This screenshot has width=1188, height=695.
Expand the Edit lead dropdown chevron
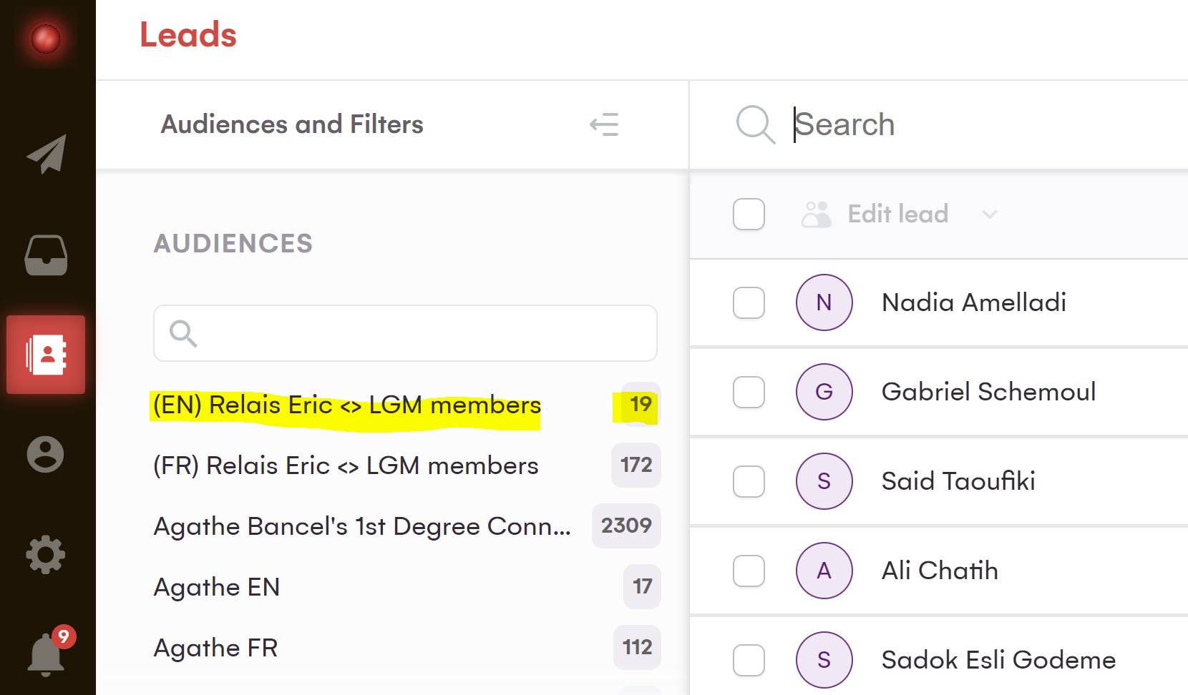pos(990,215)
